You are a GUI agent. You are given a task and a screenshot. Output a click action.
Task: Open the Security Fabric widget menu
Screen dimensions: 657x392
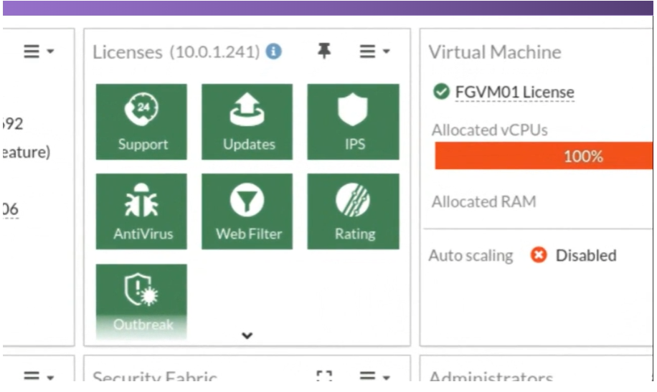tap(374, 376)
